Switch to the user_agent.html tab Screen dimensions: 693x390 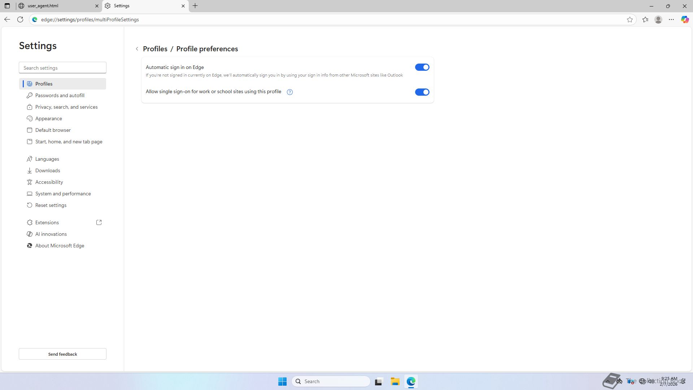pos(58,6)
